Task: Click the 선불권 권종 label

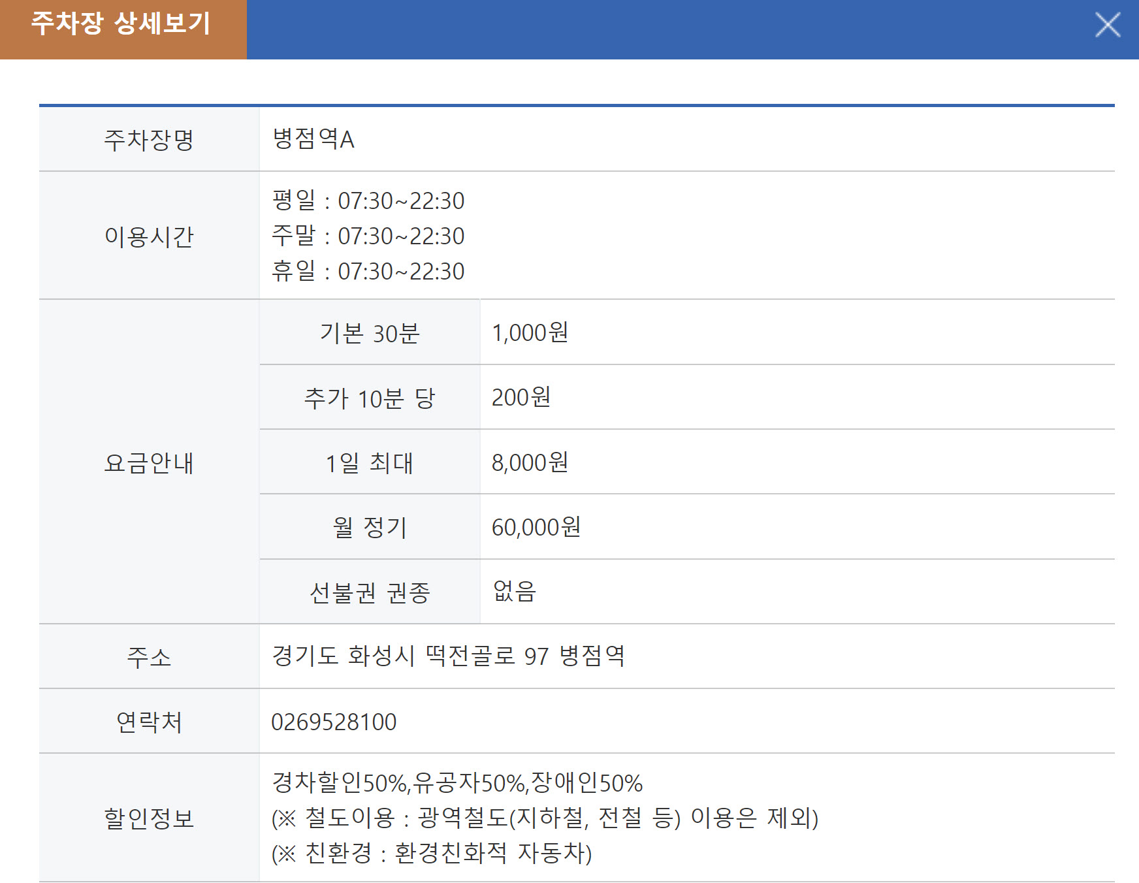Action: (x=370, y=592)
